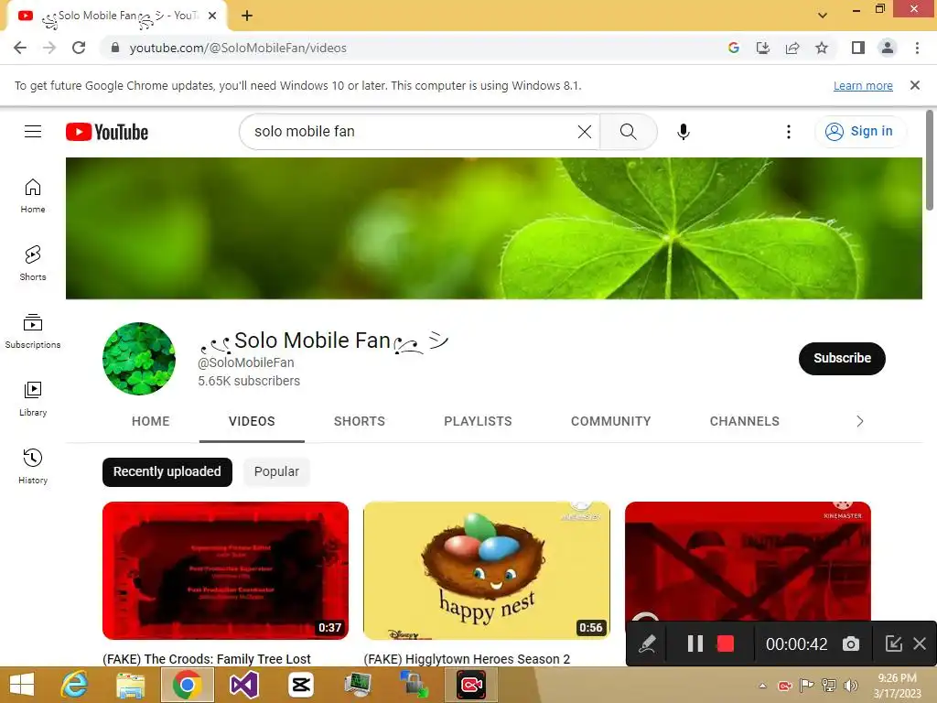Reload the page

(79, 48)
